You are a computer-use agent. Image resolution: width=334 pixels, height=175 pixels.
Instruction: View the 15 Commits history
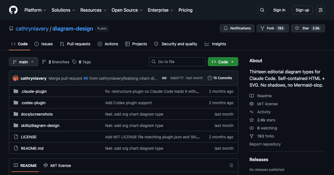[220, 78]
